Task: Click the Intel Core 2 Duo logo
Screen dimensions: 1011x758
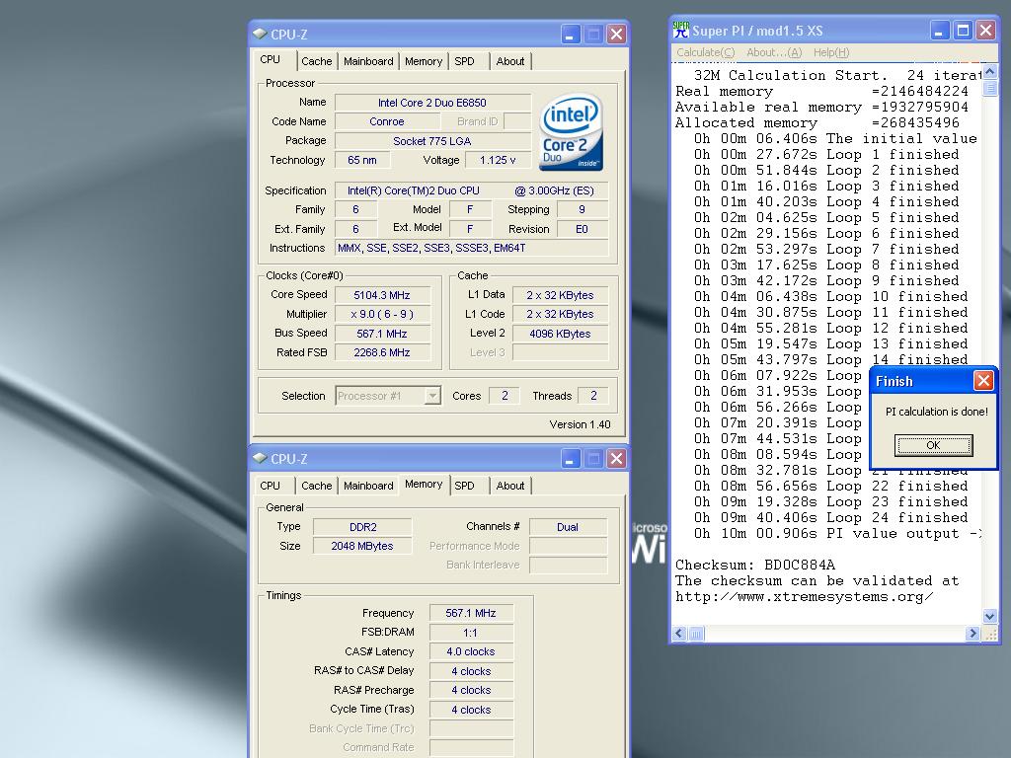Action: pyautogui.click(x=571, y=133)
